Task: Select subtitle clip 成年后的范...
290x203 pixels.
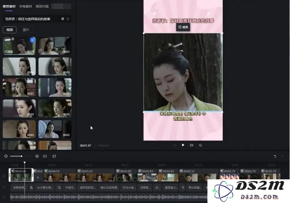Action: click(x=87, y=187)
